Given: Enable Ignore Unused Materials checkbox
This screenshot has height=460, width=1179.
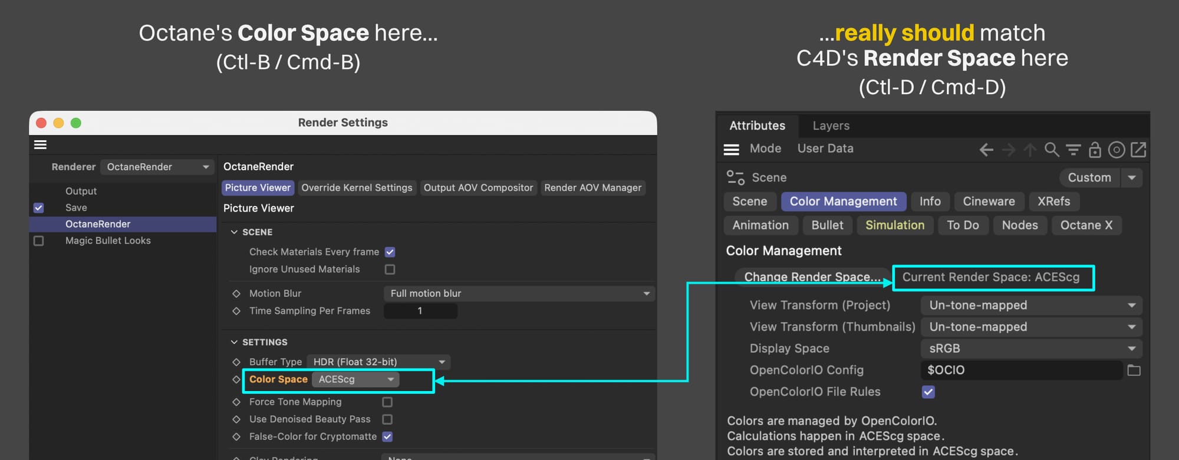Looking at the screenshot, I should click(x=390, y=269).
